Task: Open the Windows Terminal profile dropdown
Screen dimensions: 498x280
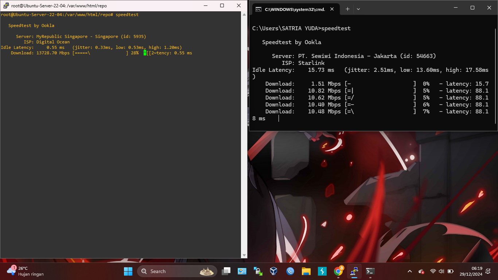Action: point(358,9)
